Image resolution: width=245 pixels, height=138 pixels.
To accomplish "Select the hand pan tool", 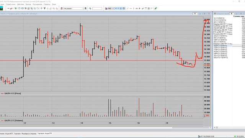I will coord(124,8).
